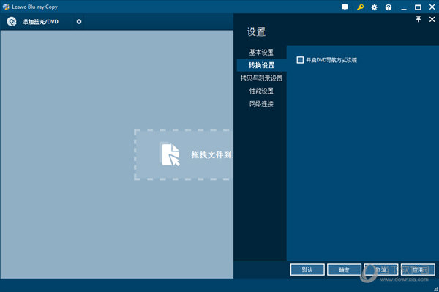This screenshot has width=439, height=292.
Task: Pin the settings panel with pushpin icon
Action: click(419, 19)
